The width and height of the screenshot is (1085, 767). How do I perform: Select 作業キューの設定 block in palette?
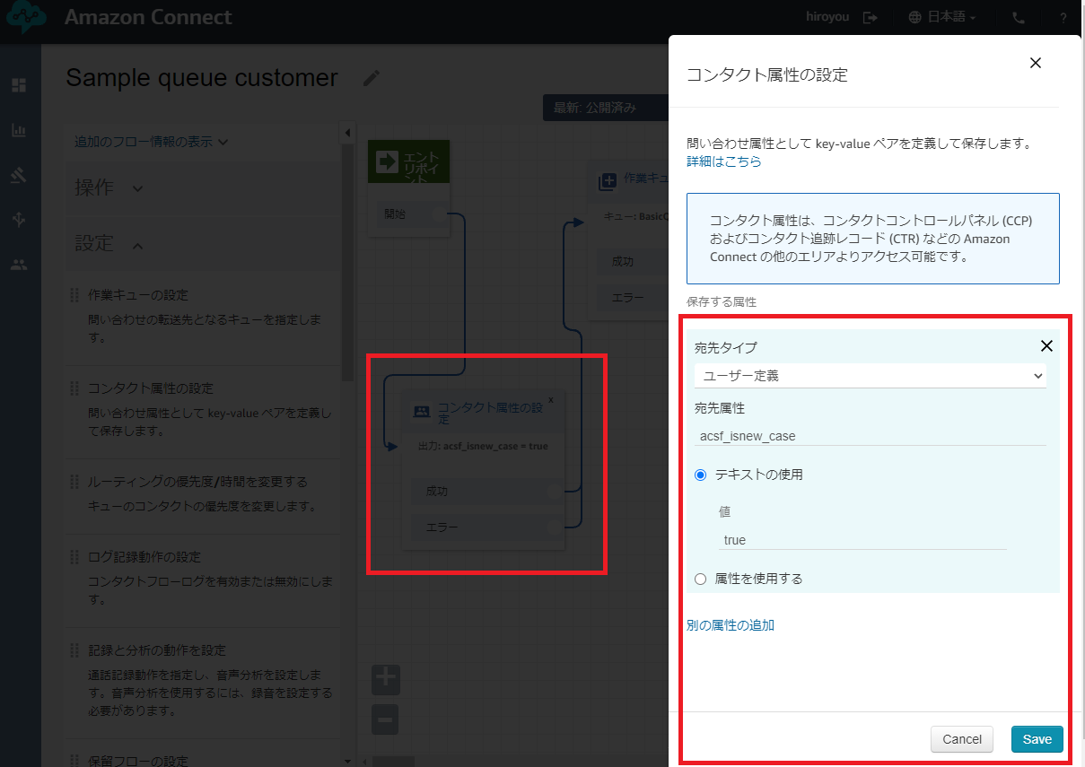203,318
